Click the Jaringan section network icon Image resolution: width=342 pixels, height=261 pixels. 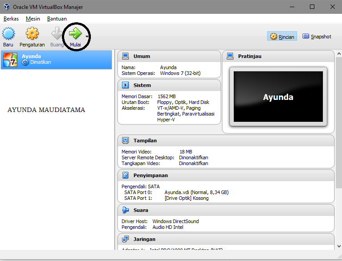126,239
